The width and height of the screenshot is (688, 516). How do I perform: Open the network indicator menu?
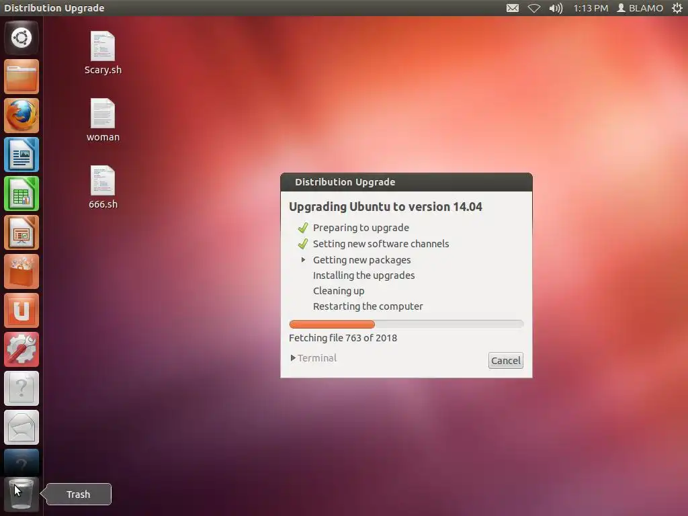pyautogui.click(x=534, y=8)
